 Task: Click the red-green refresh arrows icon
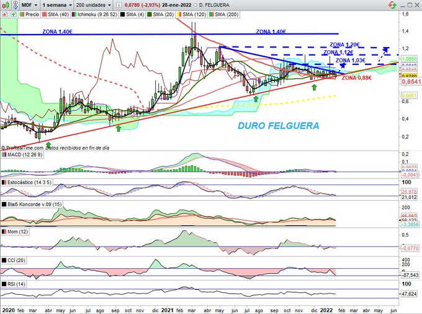(393, 5)
